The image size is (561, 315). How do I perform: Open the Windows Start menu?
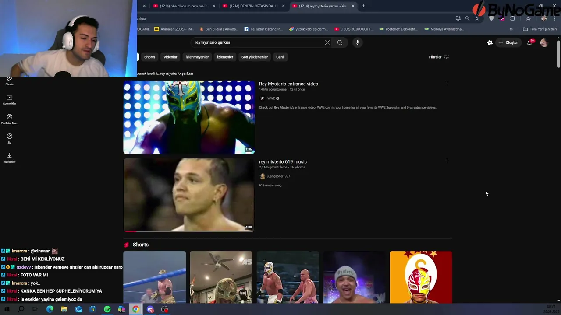tap(7, 309)
